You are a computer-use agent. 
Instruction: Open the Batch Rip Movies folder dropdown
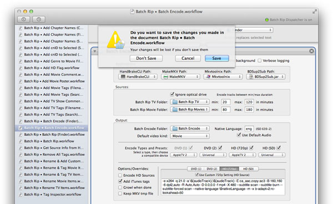190,109
